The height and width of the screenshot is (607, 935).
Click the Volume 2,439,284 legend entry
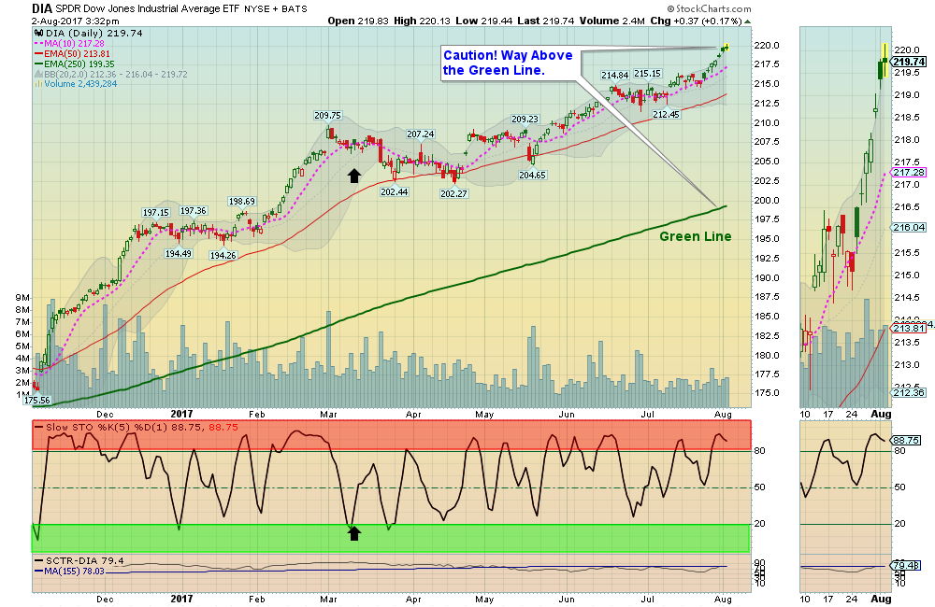[76, 84]
